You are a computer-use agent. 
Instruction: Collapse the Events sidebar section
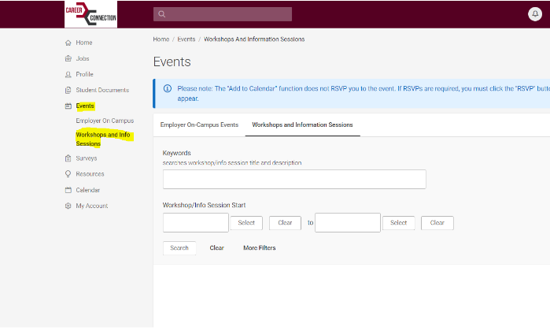coord(84,106)
